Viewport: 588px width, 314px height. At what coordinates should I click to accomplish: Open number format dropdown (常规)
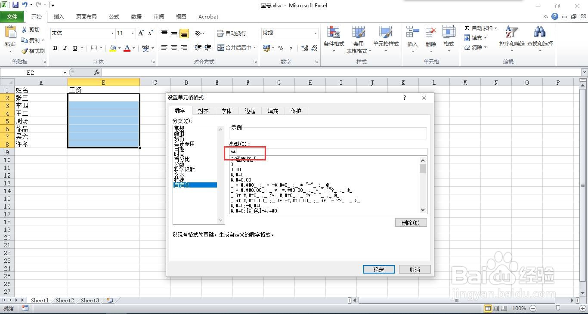(316, 33)
